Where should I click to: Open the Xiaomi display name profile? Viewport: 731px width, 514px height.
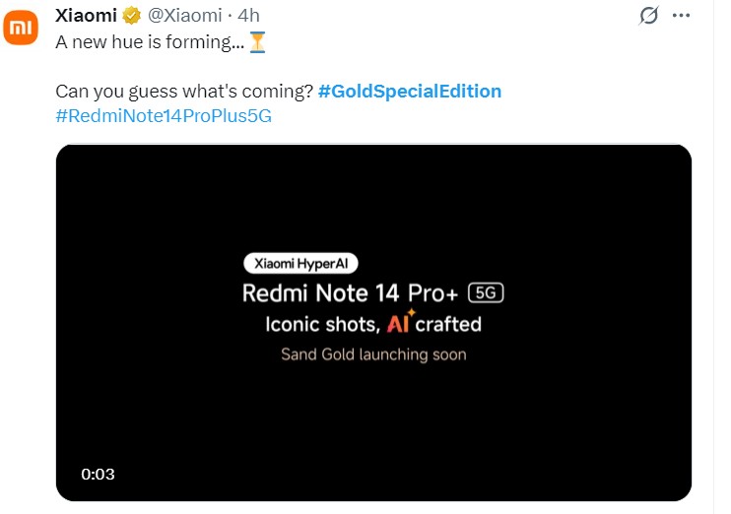[x=87, y=16]
